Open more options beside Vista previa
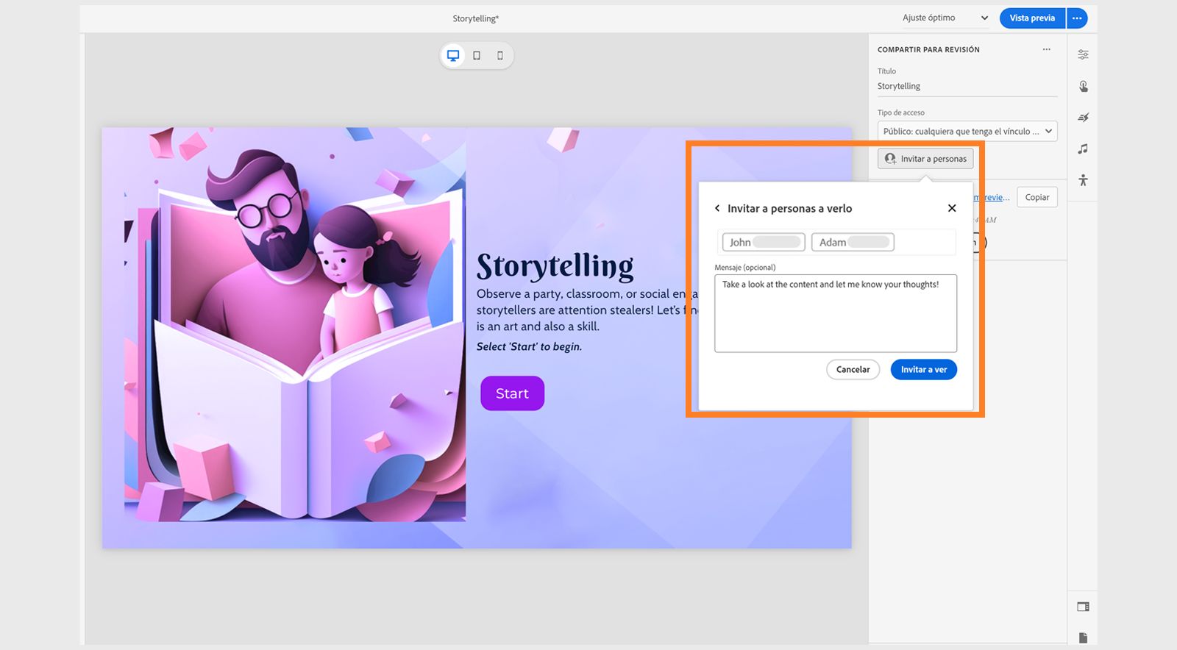This screenshot has height=650, width=1177. [x=1077, y=18]
